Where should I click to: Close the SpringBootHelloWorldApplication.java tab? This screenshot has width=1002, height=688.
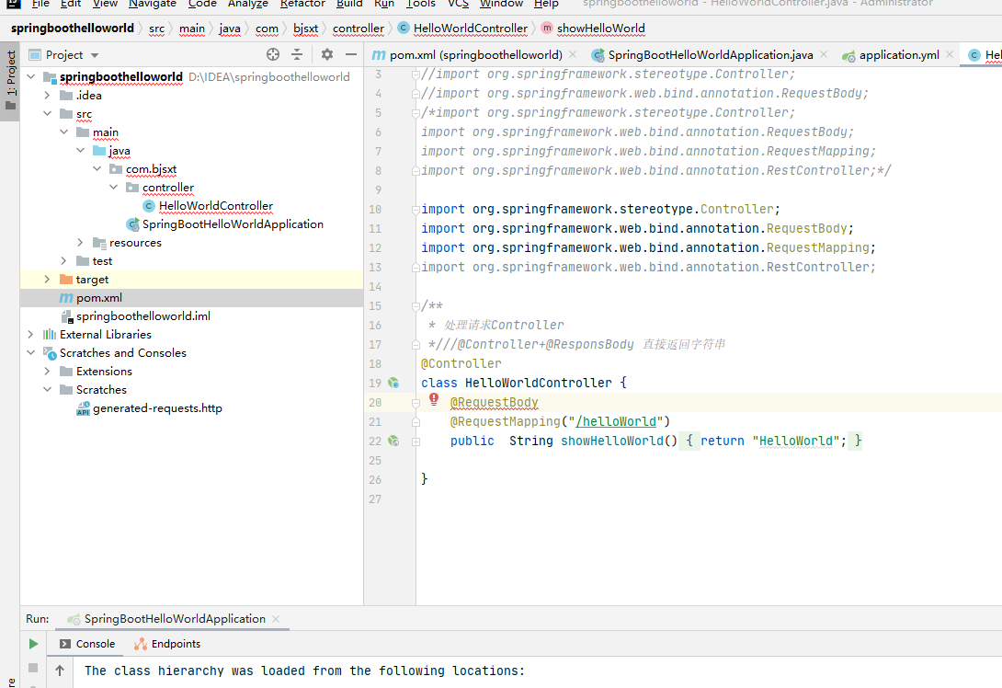tap(824, 54)
